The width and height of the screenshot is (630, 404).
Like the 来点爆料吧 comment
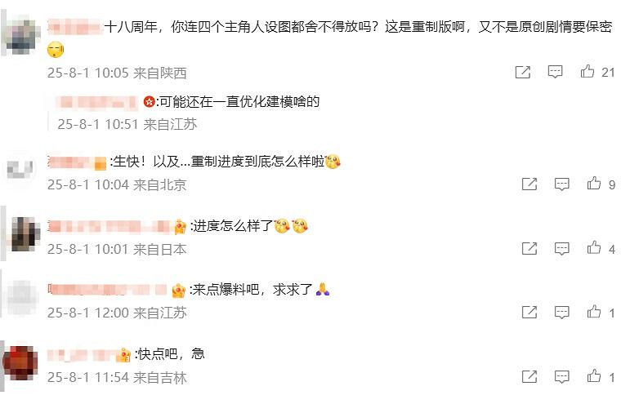(x=593, y=312)
